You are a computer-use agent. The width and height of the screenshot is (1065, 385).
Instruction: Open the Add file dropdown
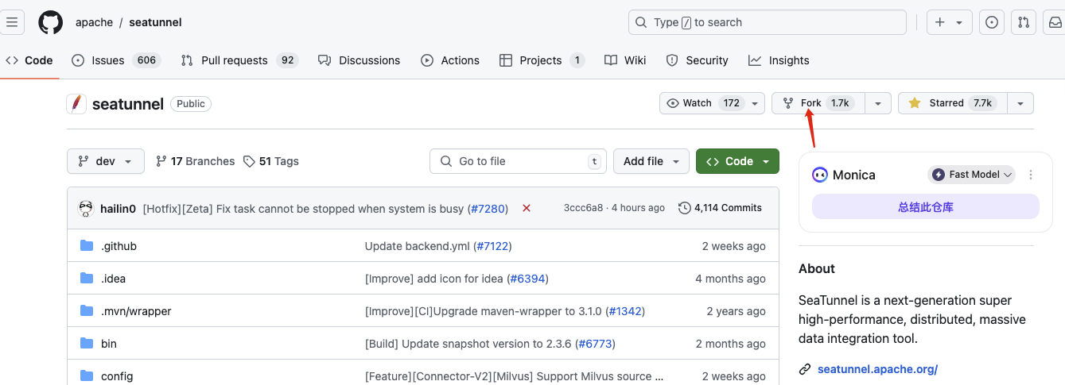pyautogui.click(x=651, y=161)
